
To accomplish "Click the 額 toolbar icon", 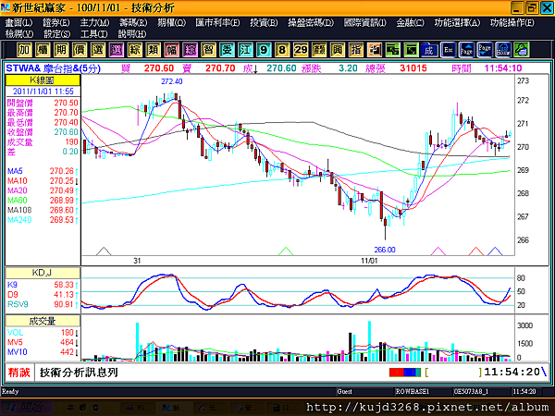I will coord(319,50).
